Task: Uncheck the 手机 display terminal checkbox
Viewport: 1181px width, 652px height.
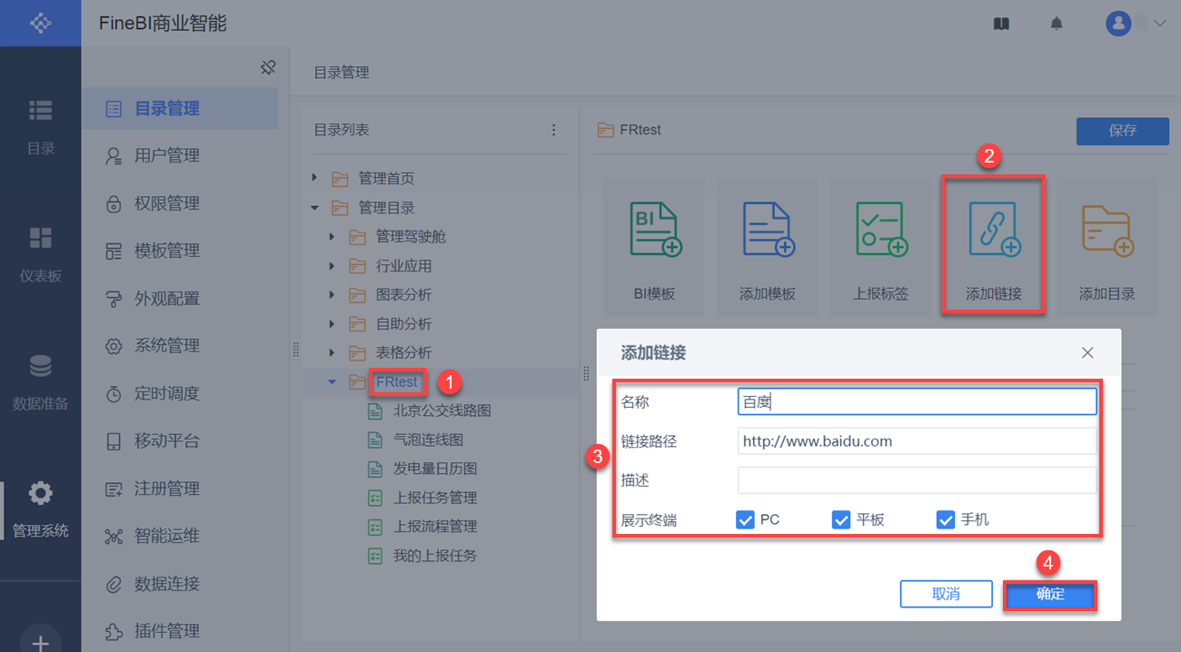Action: point(946,519)
